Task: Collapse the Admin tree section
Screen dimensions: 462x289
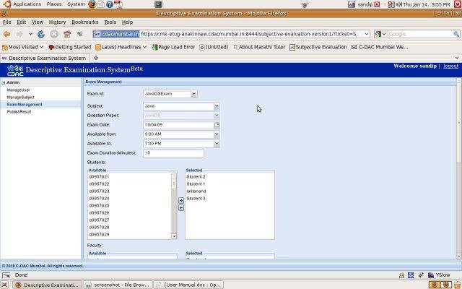Action: pos(4,83)
